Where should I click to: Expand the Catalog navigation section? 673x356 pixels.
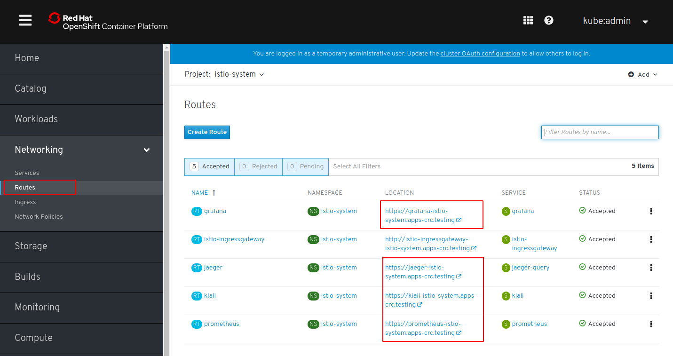[82, 89]
